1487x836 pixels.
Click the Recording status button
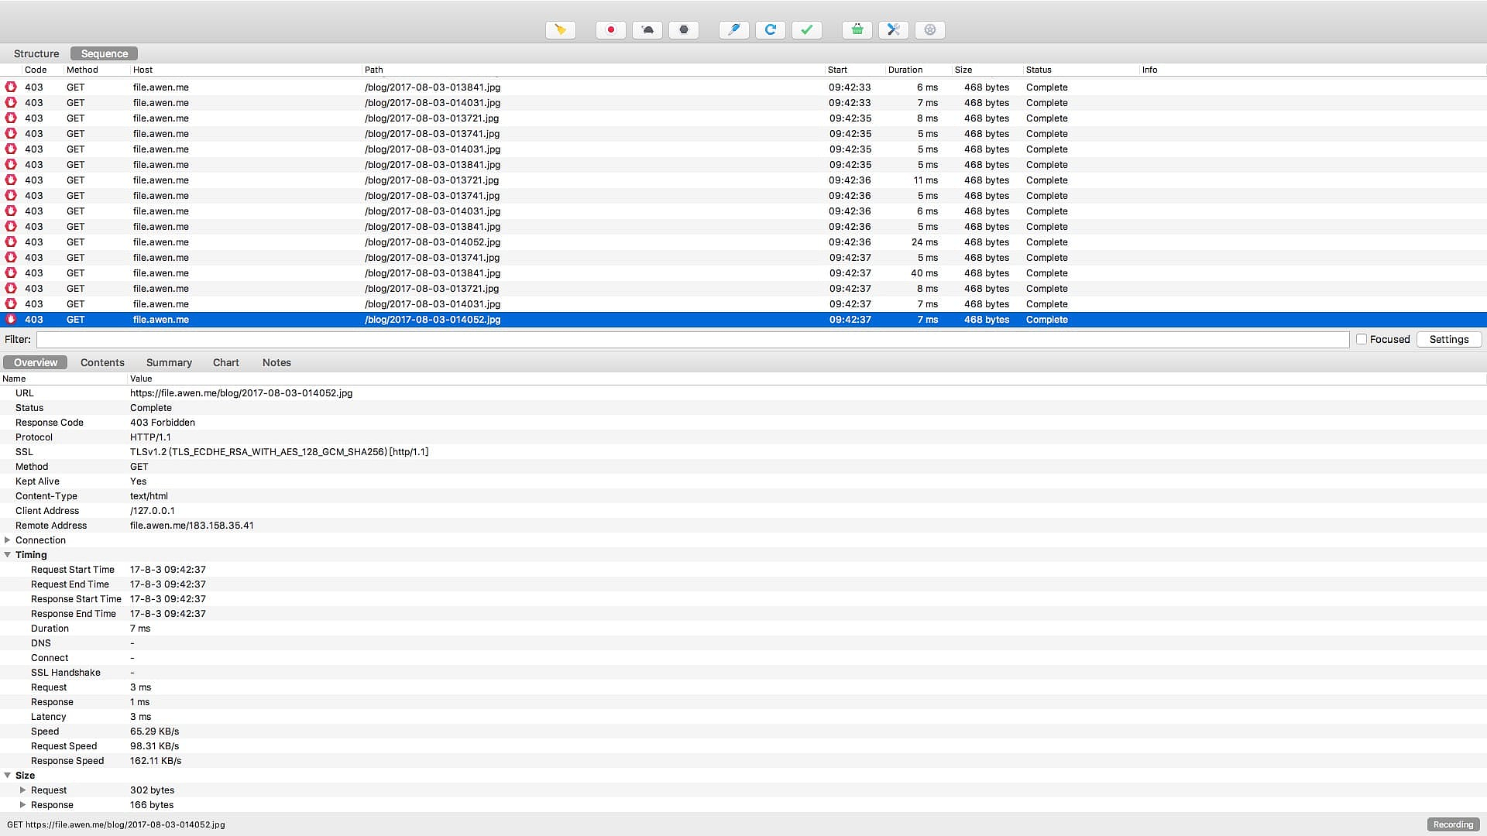pyautogui.click(x=1453, y=824)
